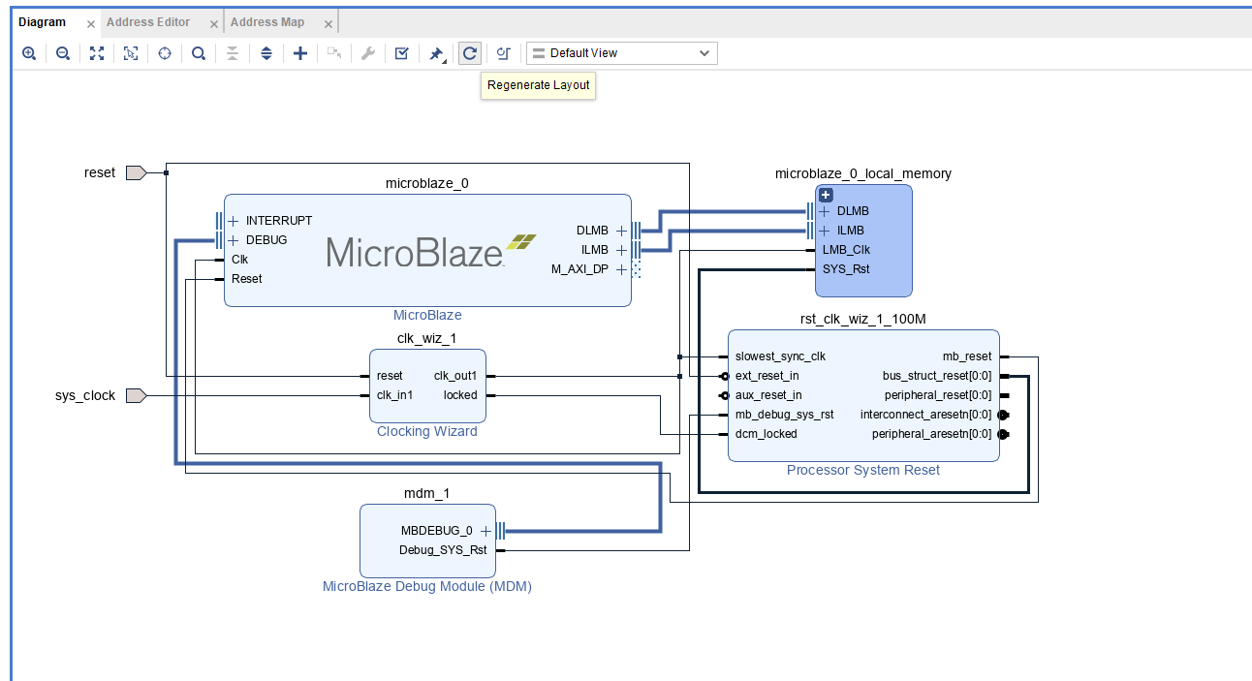
Task: Select the Clocking Wizard block label
Action: coord(426,431)
